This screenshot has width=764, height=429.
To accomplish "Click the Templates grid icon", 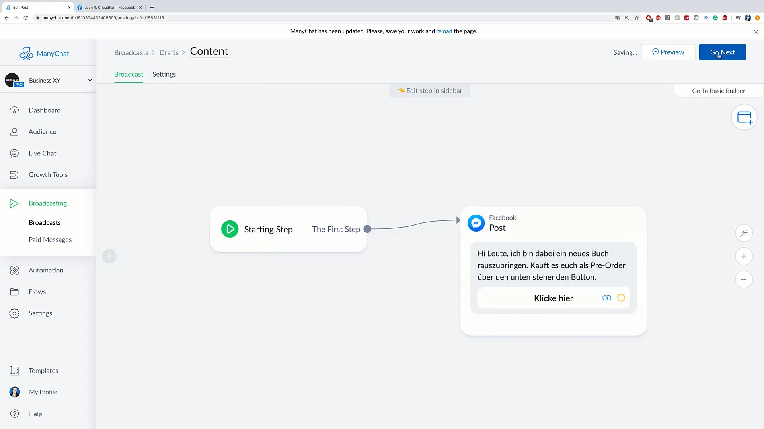I will pos(14,371).
